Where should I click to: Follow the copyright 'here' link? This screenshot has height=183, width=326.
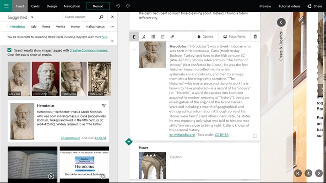104,37
